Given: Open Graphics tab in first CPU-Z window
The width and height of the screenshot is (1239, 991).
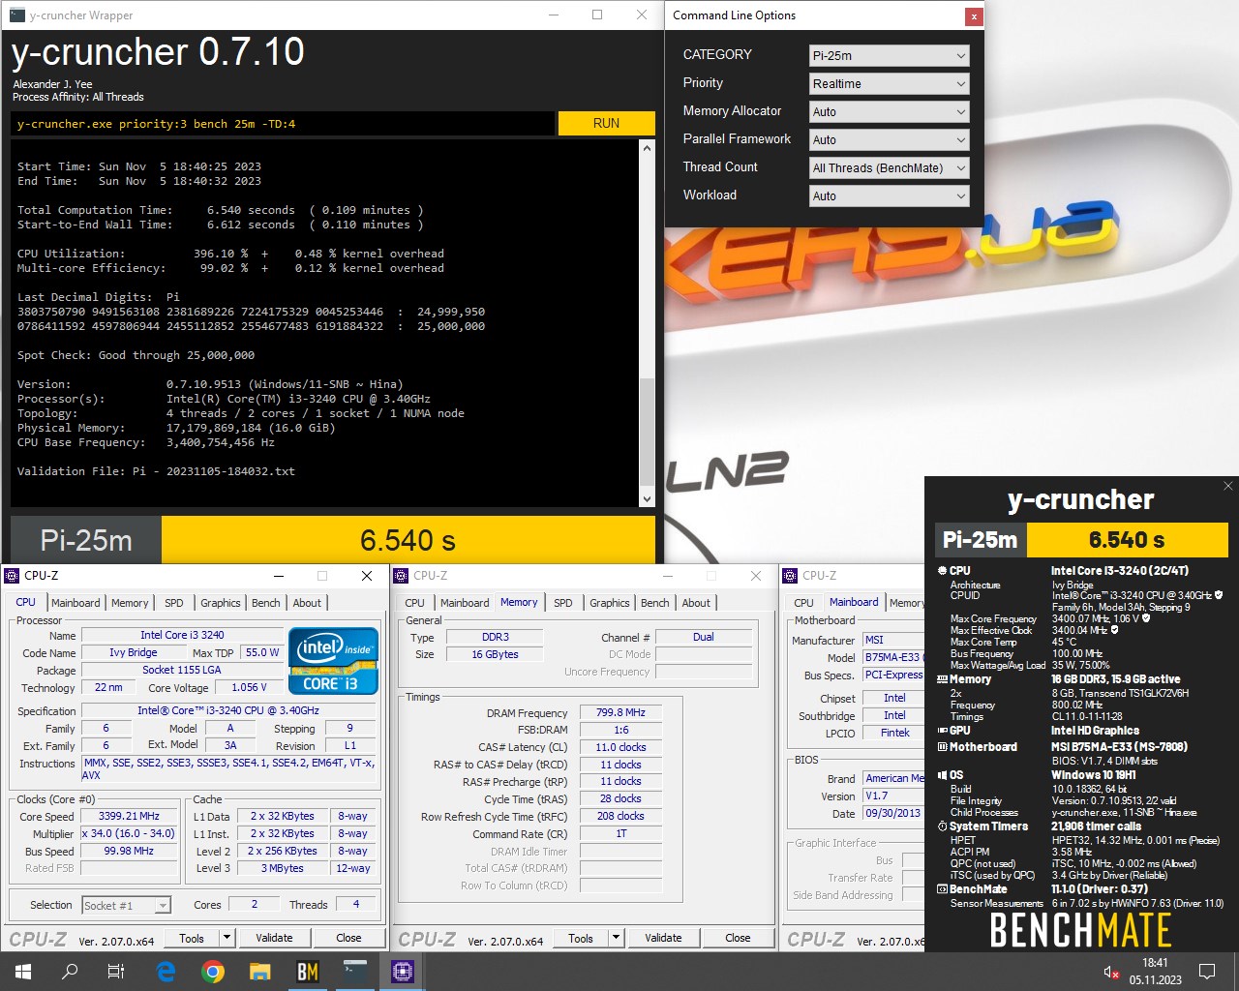Looking at the screenshot, I should pyautogui.click(x=221, y=603).
